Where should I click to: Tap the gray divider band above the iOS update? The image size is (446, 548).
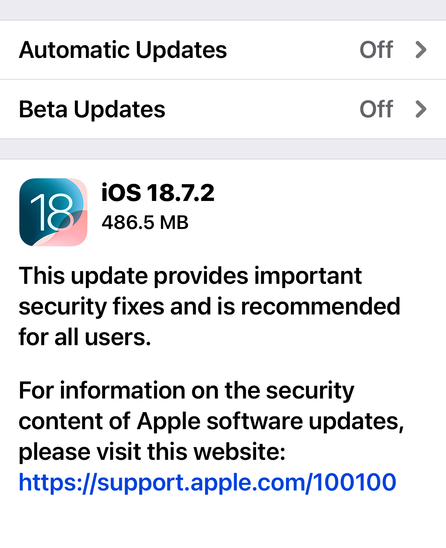pos(223,149)
